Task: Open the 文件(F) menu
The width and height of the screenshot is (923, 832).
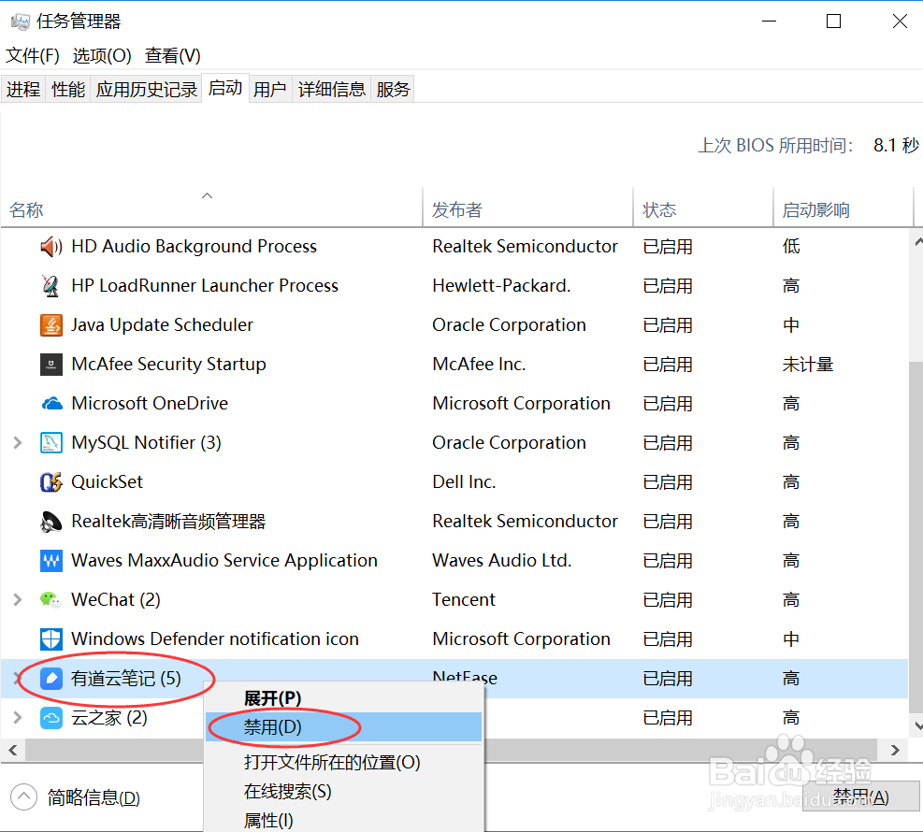Action: (x=33, y=56)
